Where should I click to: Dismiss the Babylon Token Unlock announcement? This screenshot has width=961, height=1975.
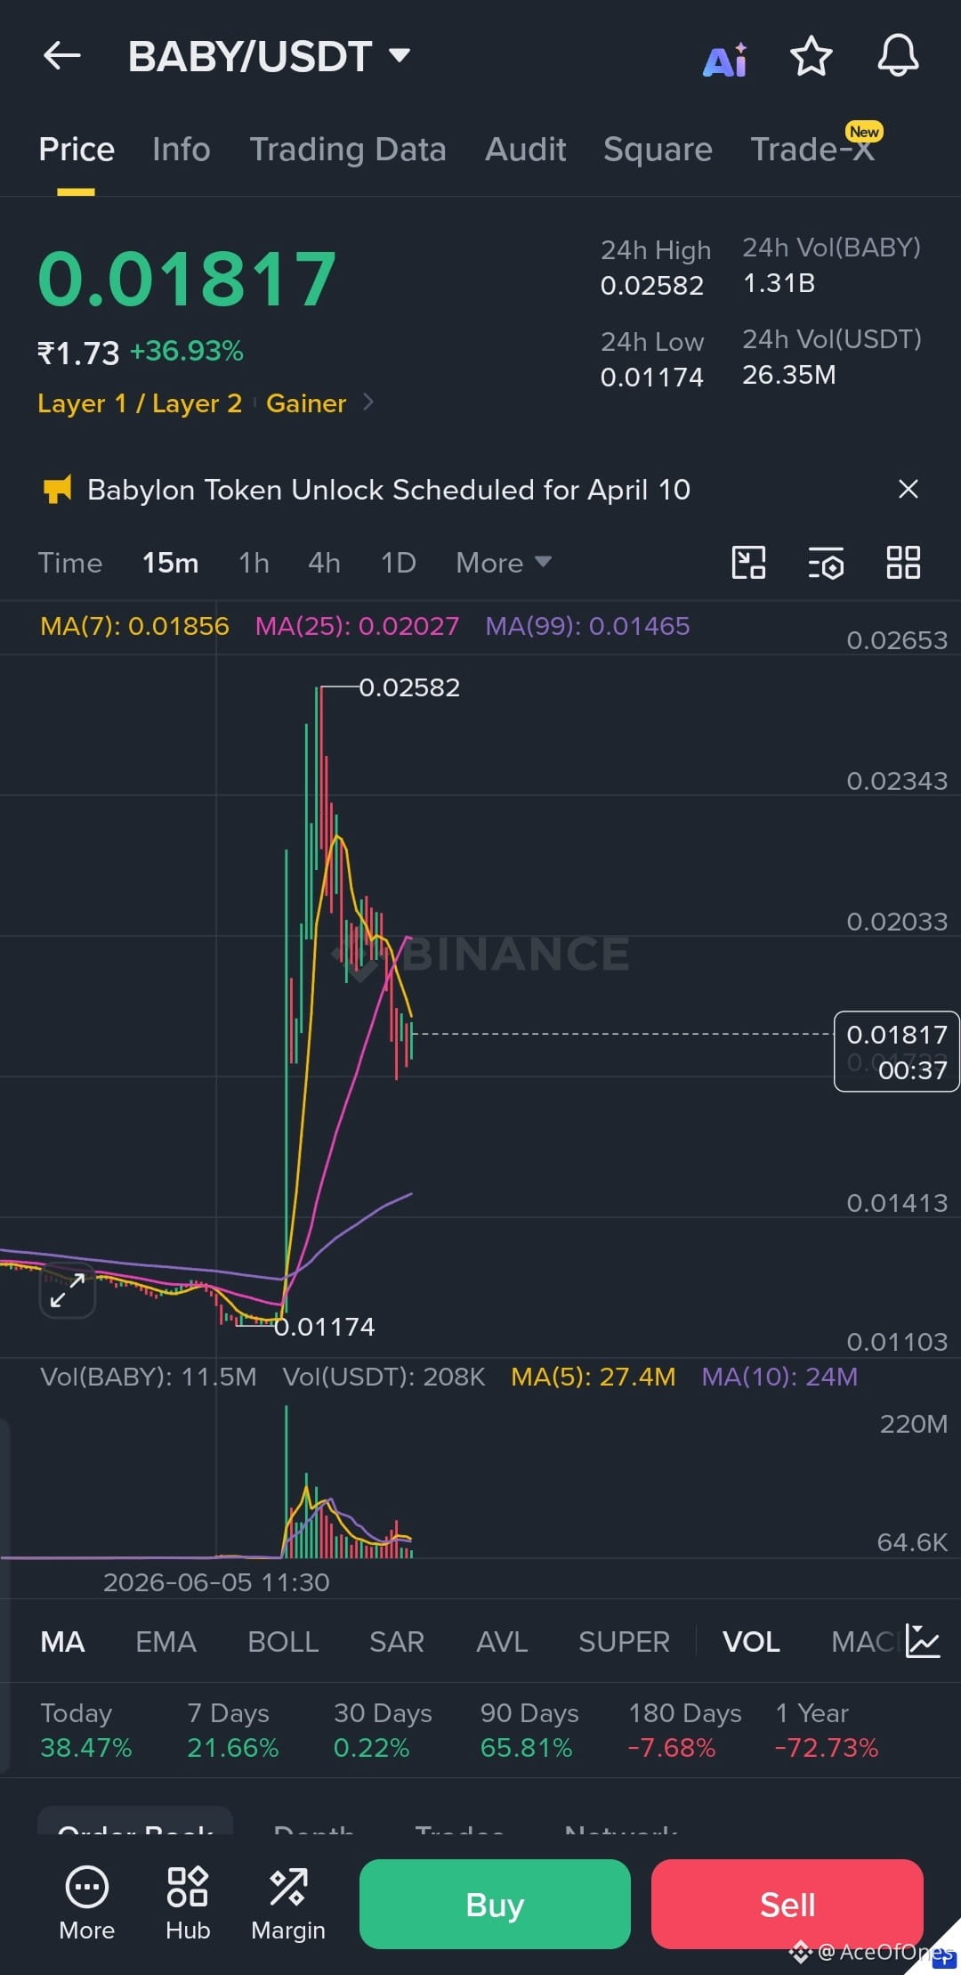pyautogui.click(x=908, y=489)
